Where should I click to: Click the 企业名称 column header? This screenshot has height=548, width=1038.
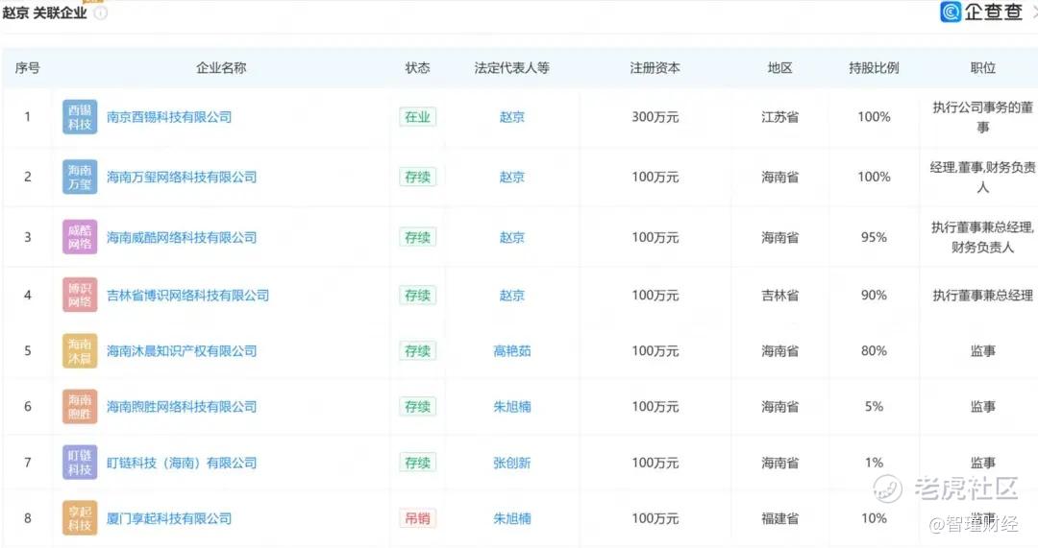tap(221, 67)
